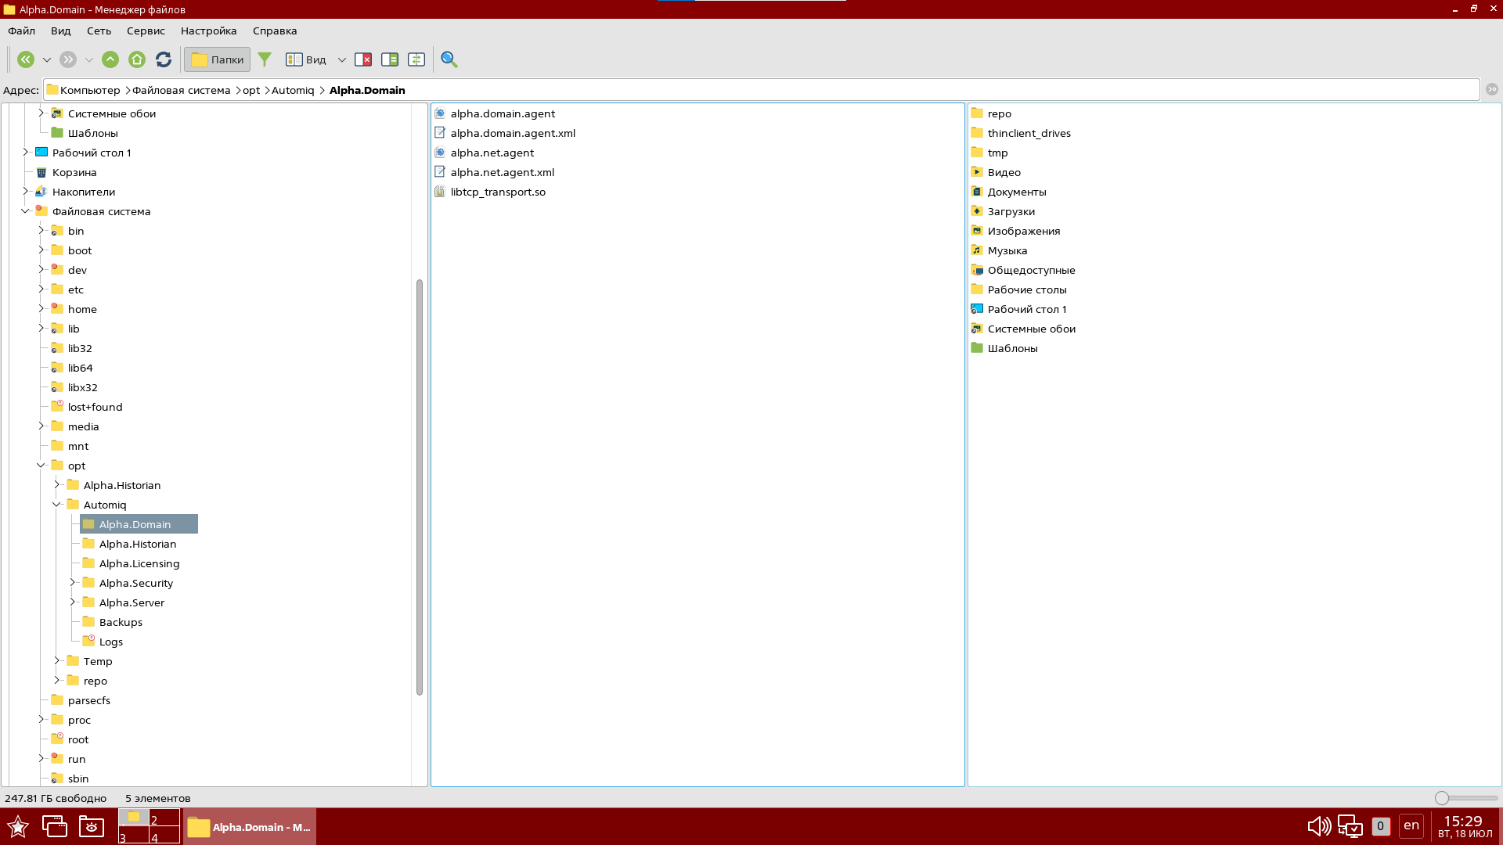The image size is (1503, 845).
Task: Open Изображения folder in the right panel
Action: click(1015, 231)
